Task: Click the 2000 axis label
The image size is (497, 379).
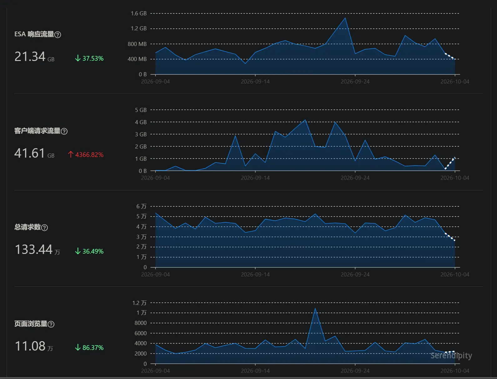Action: click(x=140, y=354)
